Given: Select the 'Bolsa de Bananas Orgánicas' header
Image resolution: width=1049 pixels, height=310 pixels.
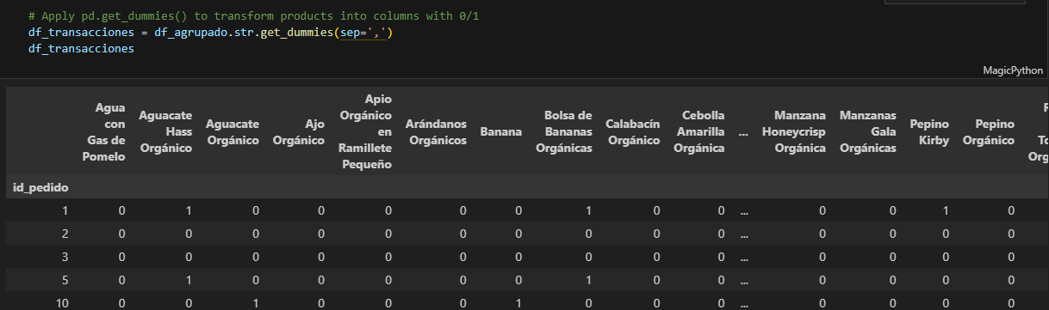Looking at the screenshot, I should 564,132.
